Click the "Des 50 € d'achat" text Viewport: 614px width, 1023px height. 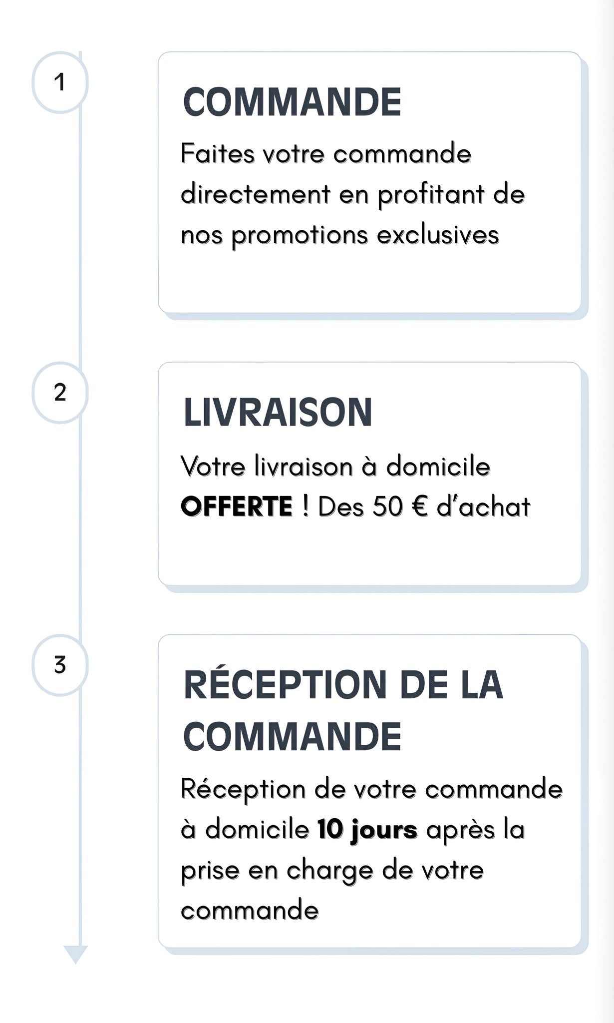point(424,507)
